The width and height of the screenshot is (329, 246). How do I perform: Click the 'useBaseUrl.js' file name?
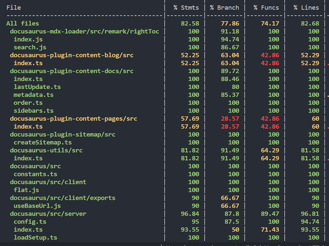[x=38, y=206]
